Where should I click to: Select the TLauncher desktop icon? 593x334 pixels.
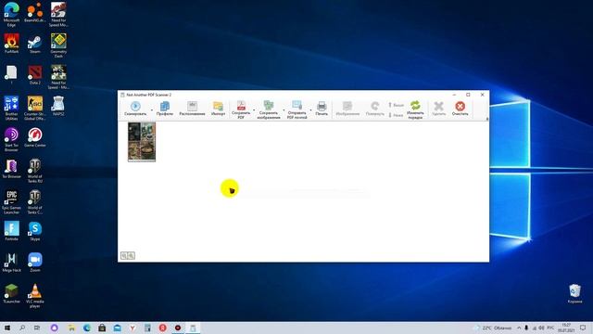click(x=11, y=293)
